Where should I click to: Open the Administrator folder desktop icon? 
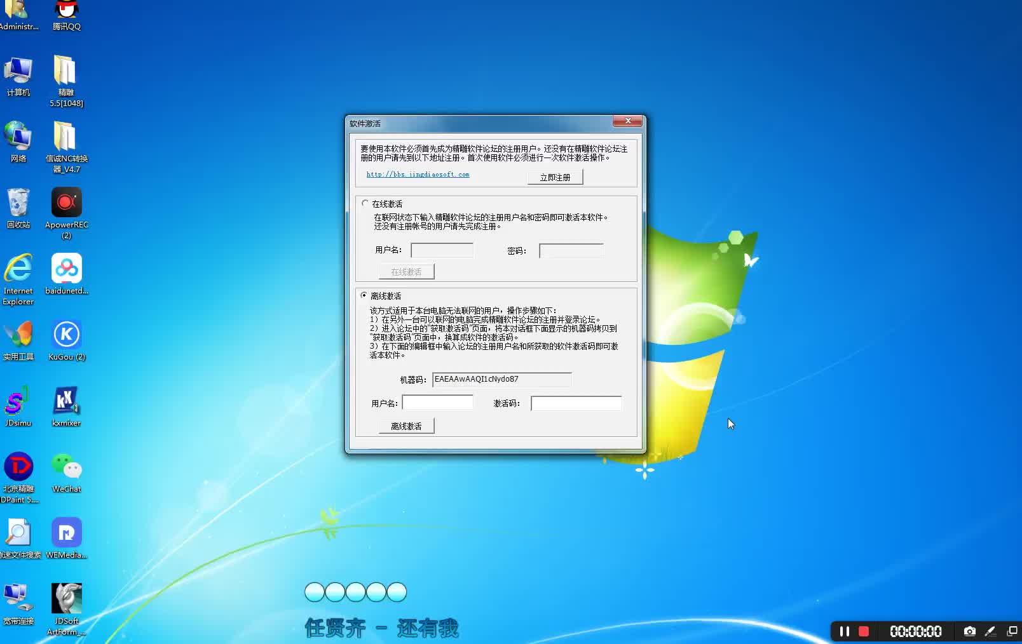pos(17,15)
